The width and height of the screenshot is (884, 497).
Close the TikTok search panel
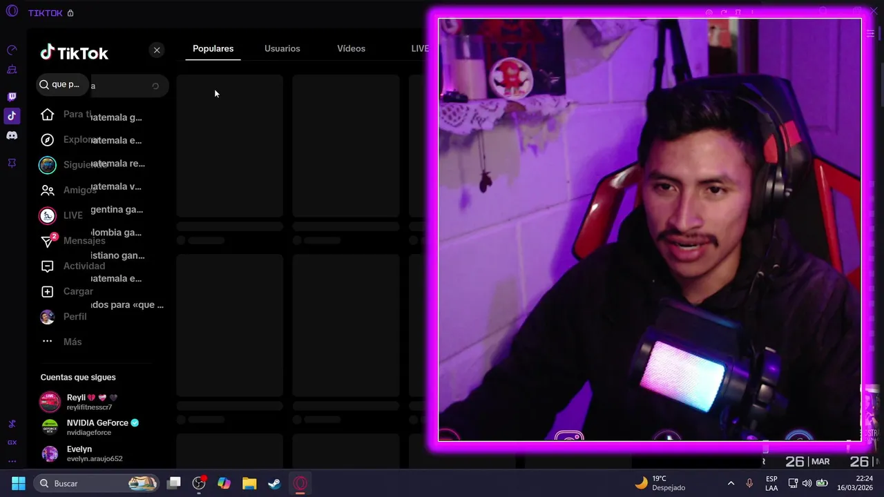point(157,50)
